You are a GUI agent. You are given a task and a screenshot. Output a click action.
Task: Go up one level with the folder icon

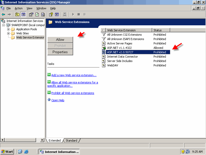coord(17,14)
